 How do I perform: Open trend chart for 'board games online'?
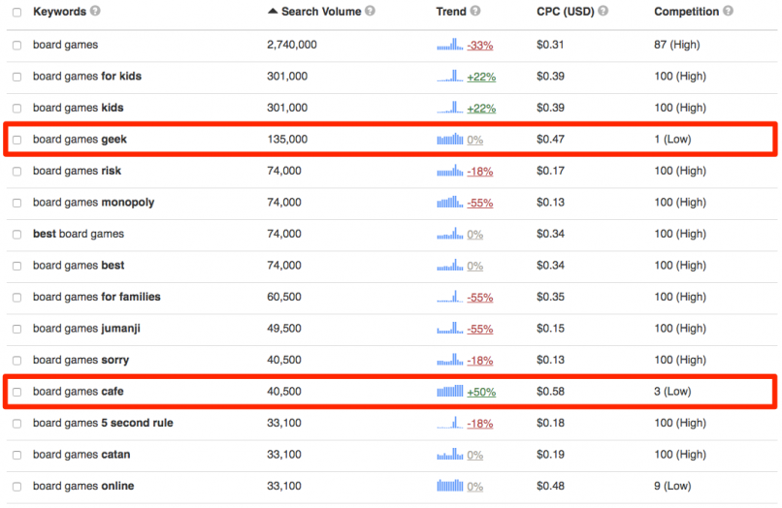tap(450, 486)
